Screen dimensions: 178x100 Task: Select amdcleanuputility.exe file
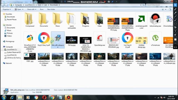click(x=141, y=21)
